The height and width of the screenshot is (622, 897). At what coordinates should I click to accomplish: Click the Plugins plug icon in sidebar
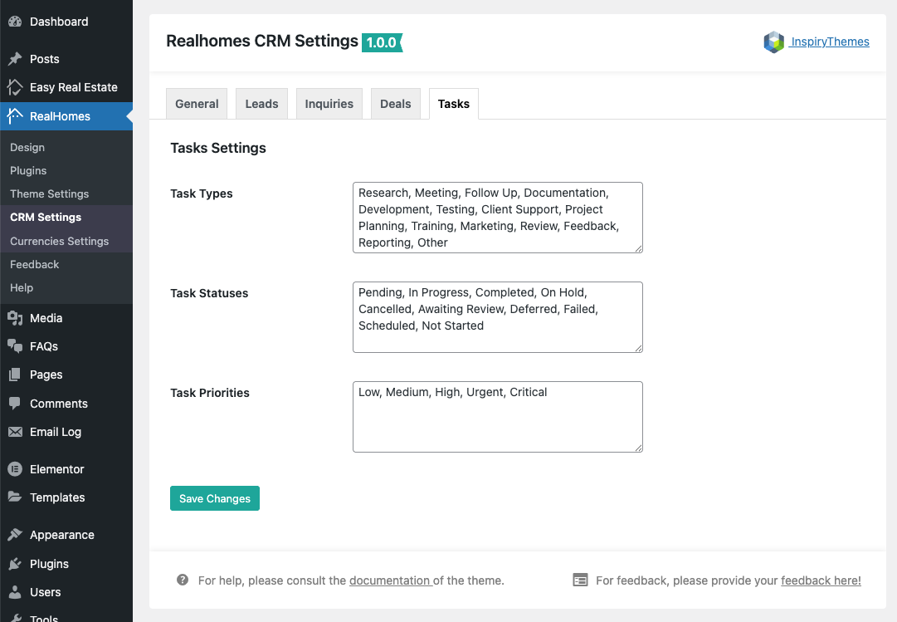pyautogui.click(x=15, y=564)
